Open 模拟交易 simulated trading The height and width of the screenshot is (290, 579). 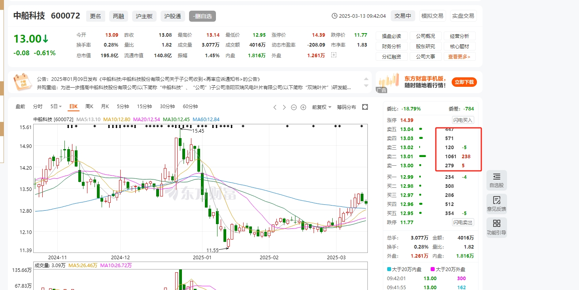432,16
